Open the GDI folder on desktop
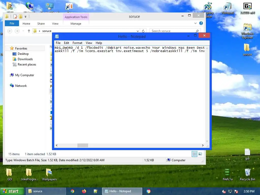 point(10,175)
